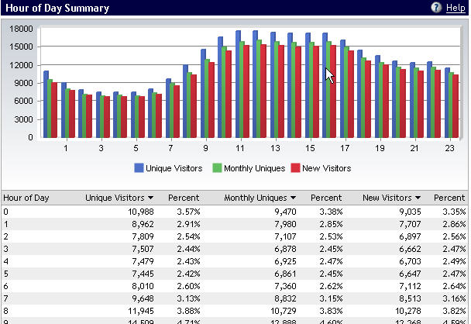The width and height of the screenshot is (471, 324).
Task: Click the Hour of Day column header
Action: click(26, 198)
